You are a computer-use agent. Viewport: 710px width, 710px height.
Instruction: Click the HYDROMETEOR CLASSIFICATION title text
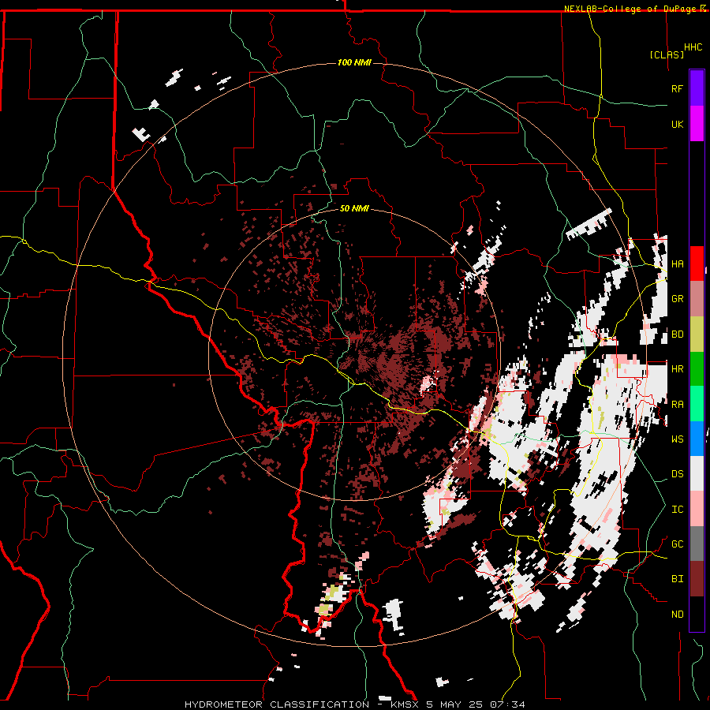[277, 704]
